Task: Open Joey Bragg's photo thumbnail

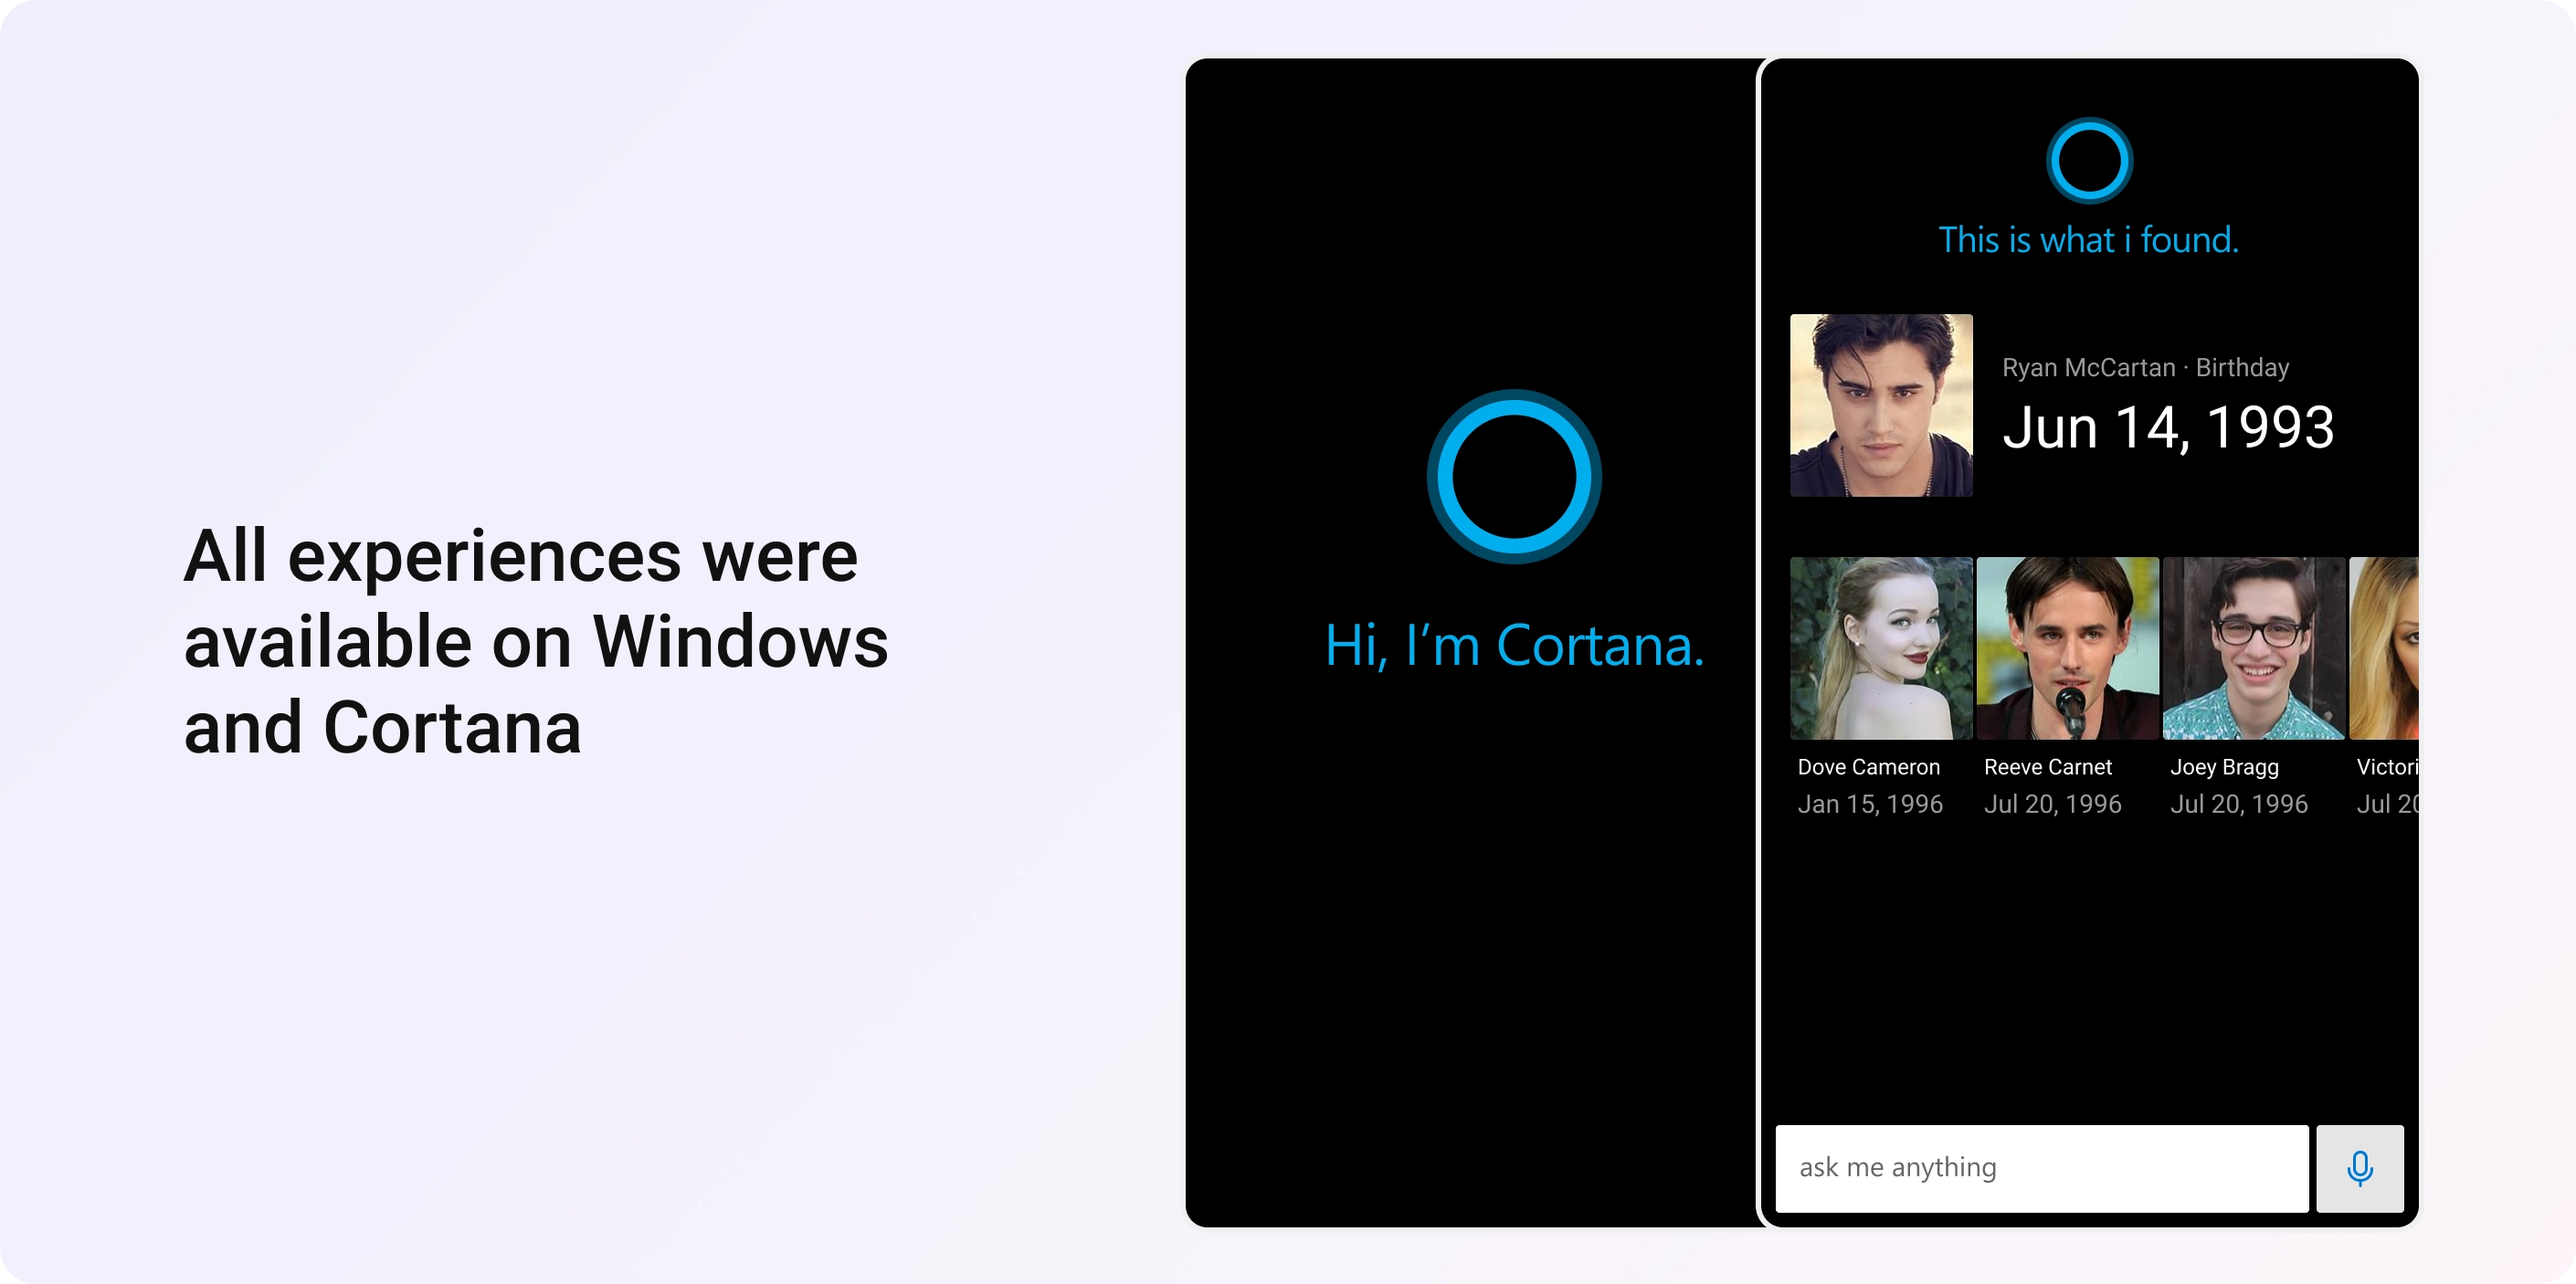Action: (x=2254, y=648)
